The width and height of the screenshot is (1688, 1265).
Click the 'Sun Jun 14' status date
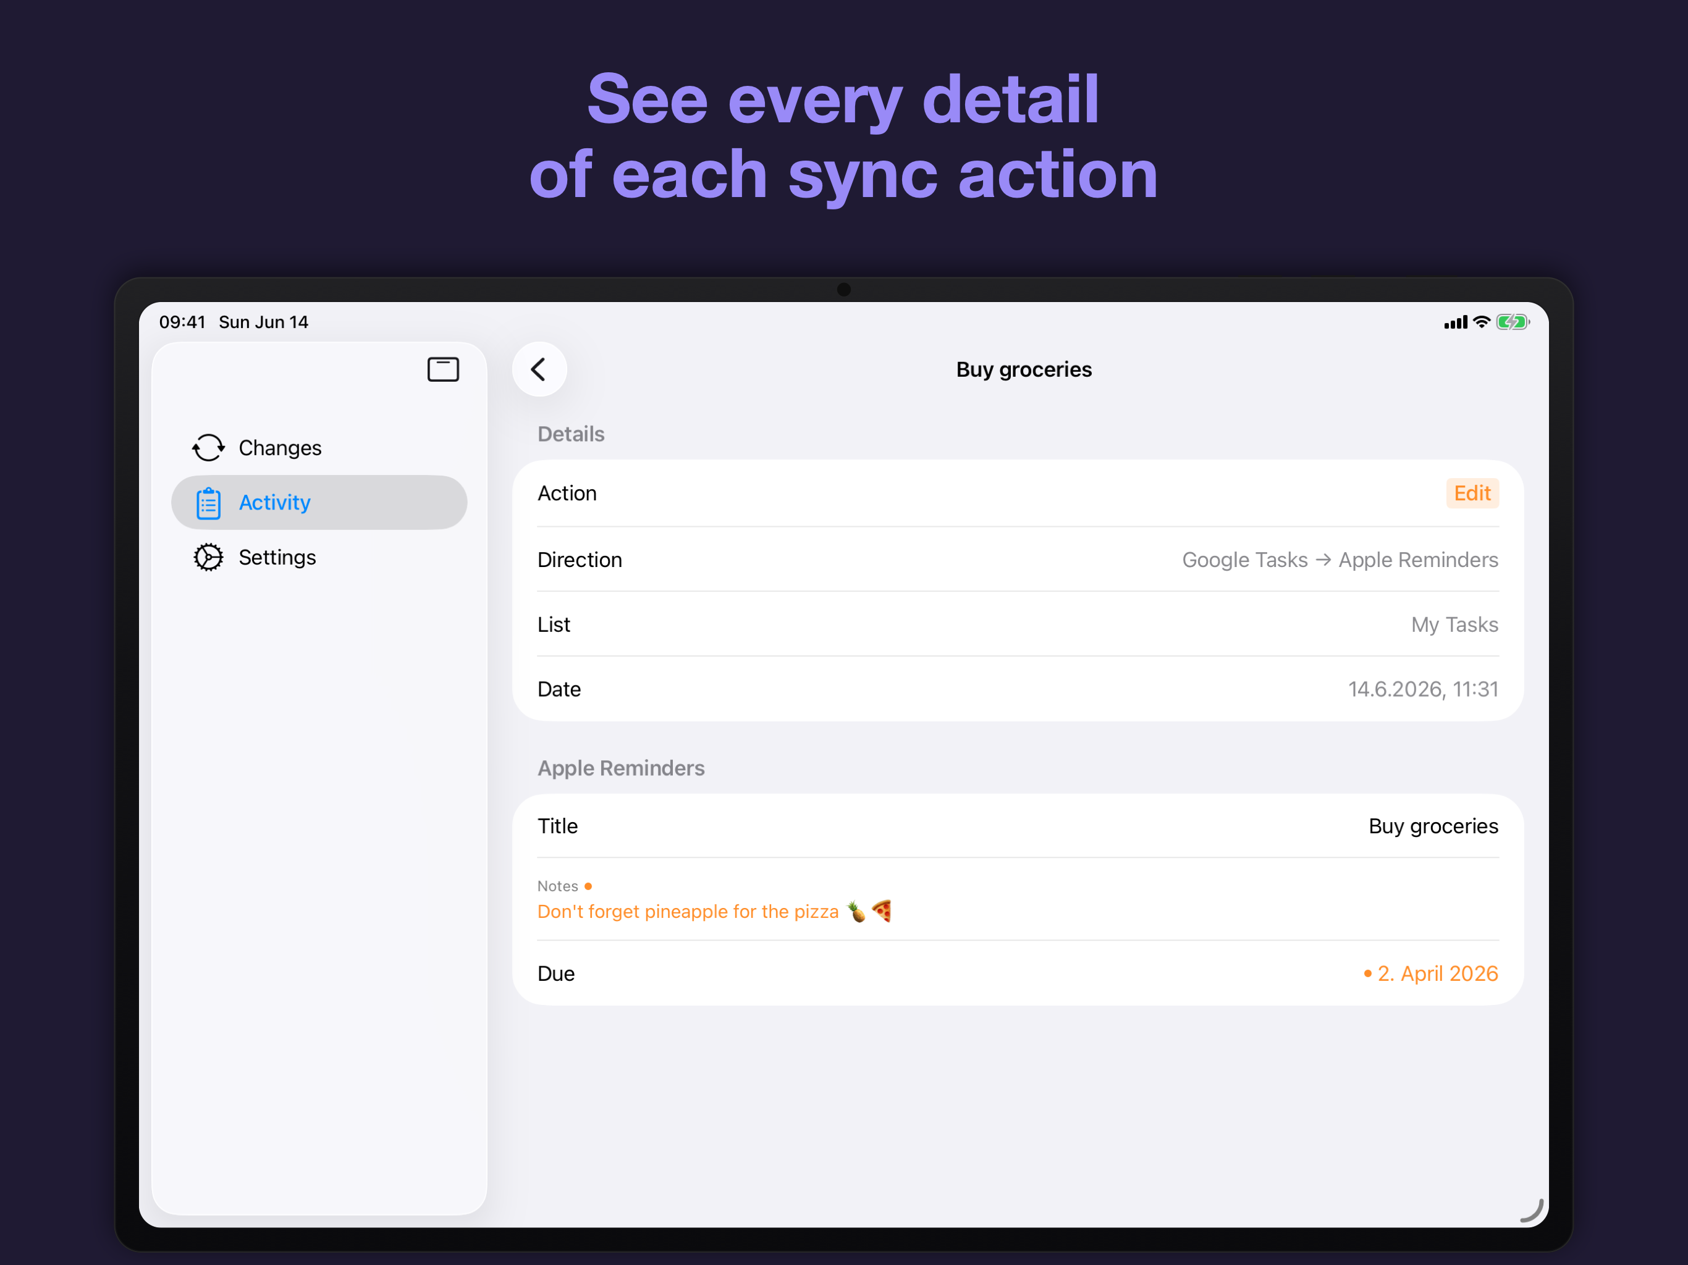click(264, 322)
